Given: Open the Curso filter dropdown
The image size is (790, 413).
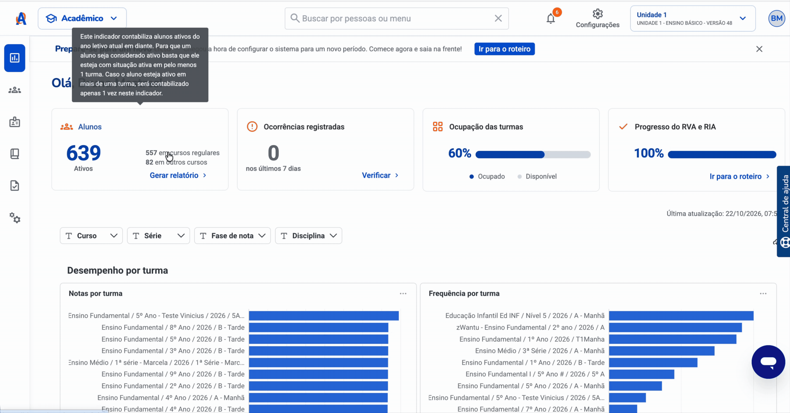Looking at the screenshot, I should pos(91,235).
